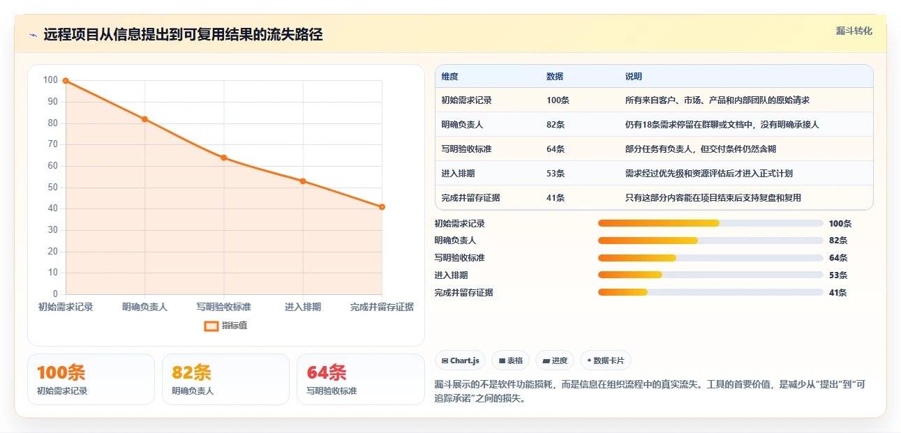Click the 数据 column header
The height and width of the screenshot is (433, 901).
tap(555, 77)
